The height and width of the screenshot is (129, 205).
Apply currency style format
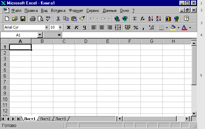[127, 28]
